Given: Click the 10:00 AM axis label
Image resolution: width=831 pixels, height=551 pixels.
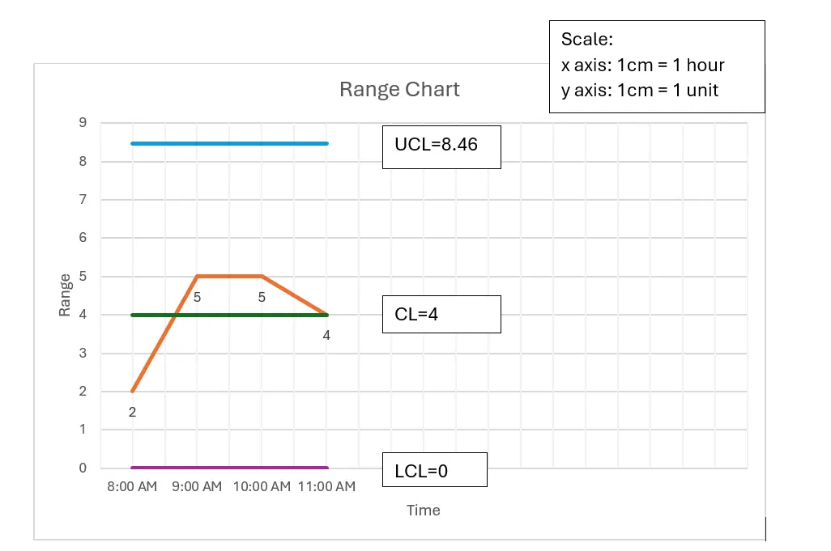Looking at the screenshot, I should click(x=262, y=487).
